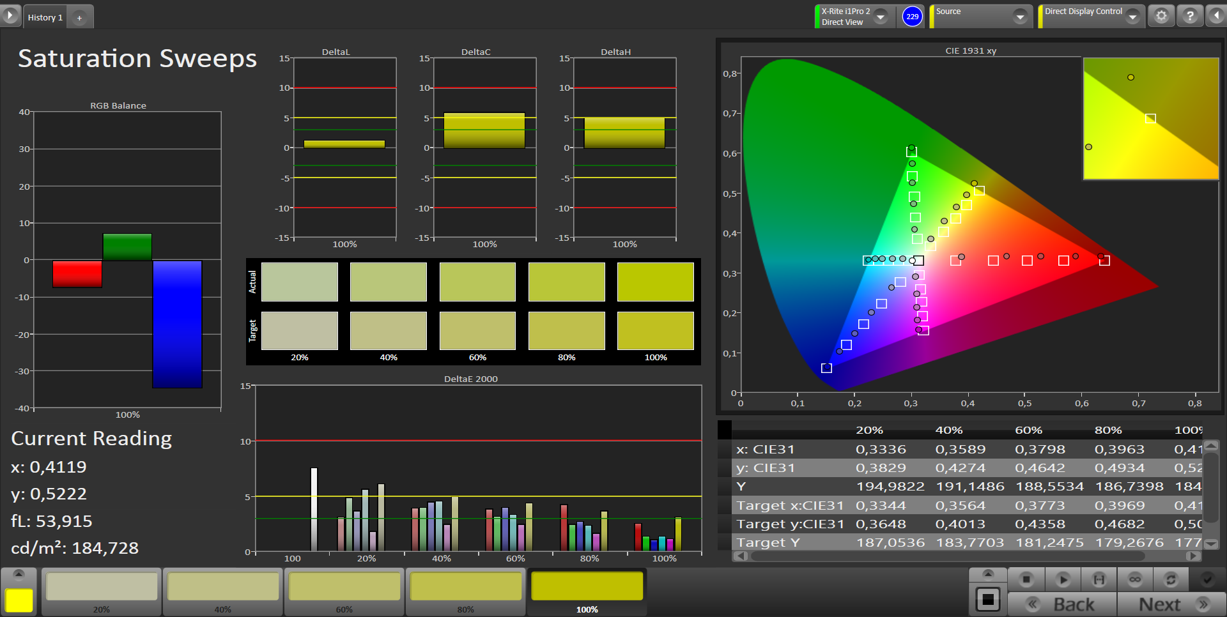
Task: Open the X-Rite i1Pro 2 meter dropdown
Action: pyautogui.click(x=881, y=17)
